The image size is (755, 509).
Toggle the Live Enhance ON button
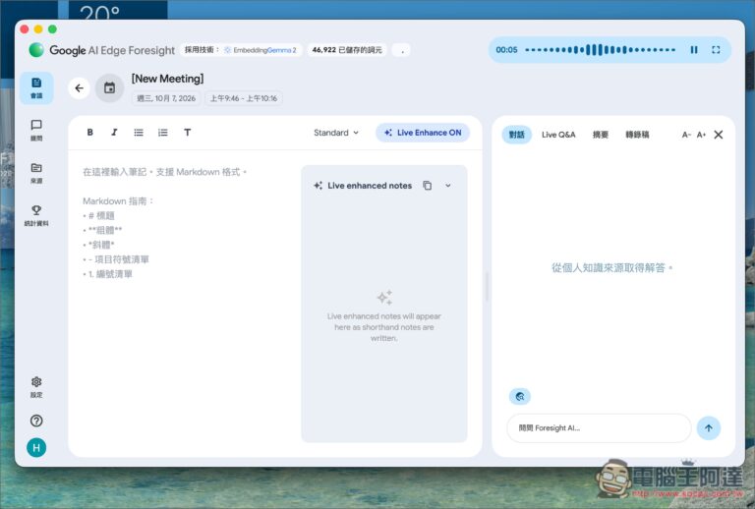coord(423,133)
